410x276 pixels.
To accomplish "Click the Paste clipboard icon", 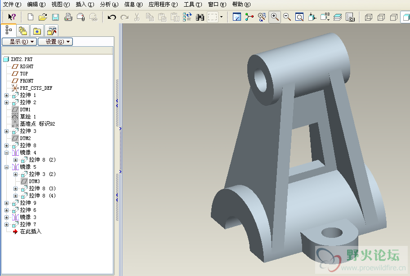I will pyautogui.click(x=162, y=17).
